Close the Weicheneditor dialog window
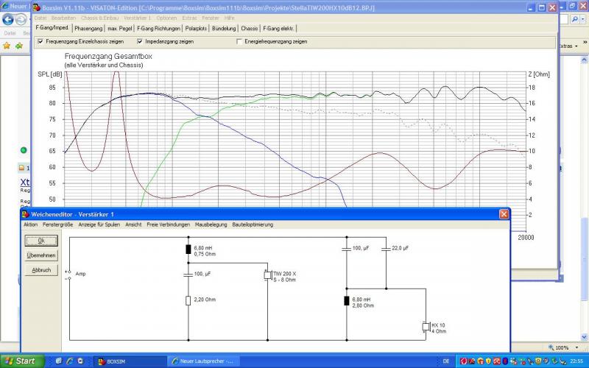The width and height of the screenshot is (589, 368). tap(504, 214)
